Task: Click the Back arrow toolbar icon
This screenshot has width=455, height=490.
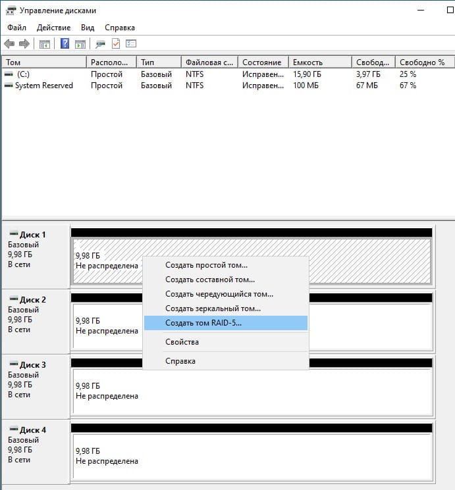Action: (9, 44)
